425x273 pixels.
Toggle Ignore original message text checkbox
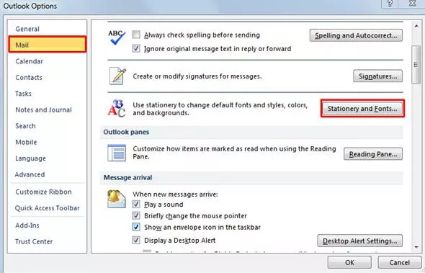[x=136, y=48]
